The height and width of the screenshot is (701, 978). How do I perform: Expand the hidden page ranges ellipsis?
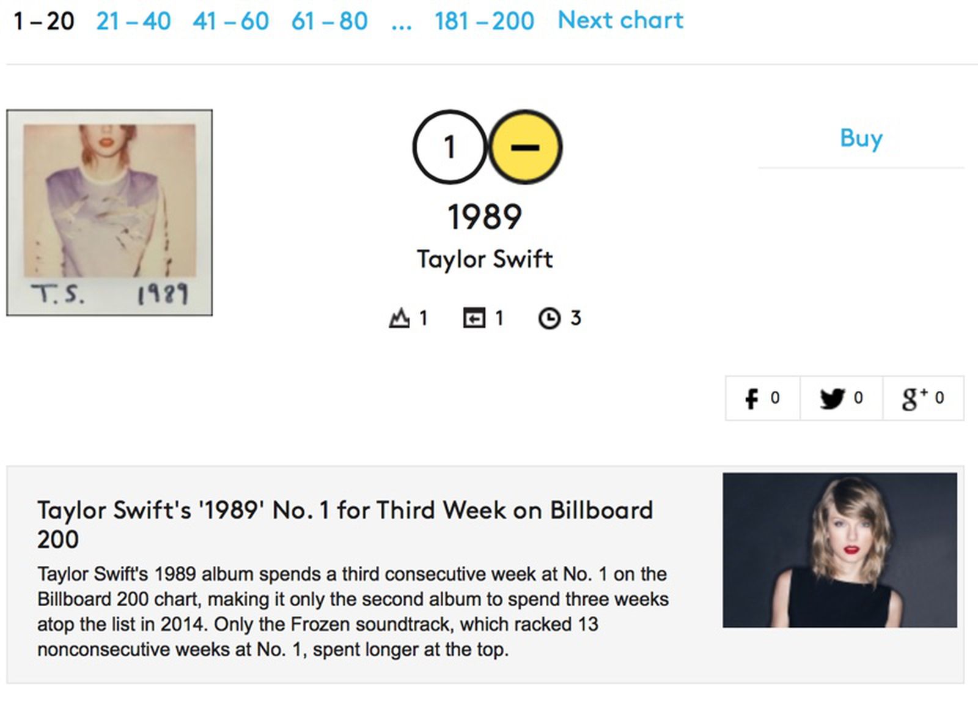[402, 22]
